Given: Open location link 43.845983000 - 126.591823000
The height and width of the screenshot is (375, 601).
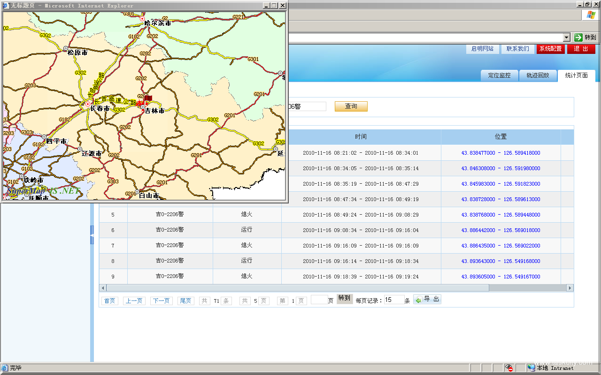Looking at the screenshot, I should point(501,184).
